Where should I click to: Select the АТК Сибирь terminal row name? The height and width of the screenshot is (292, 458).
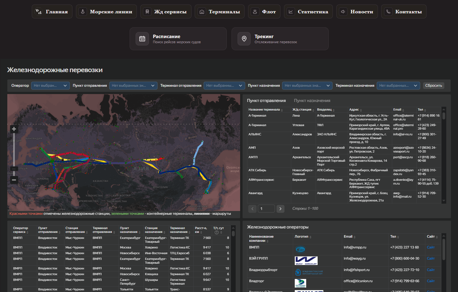[257, 170]
